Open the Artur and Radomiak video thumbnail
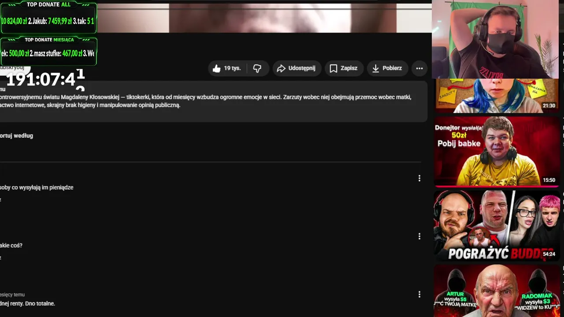Screen dimensions: 564x317 click(497, 291)
